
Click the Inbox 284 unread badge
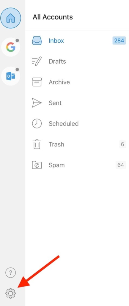click(x=119, y=41)
